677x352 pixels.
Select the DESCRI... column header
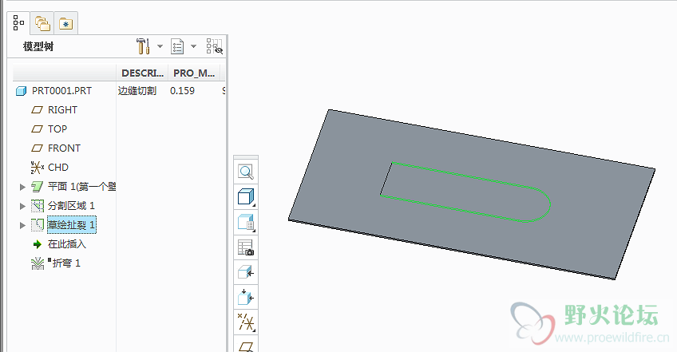click(142, 73)
